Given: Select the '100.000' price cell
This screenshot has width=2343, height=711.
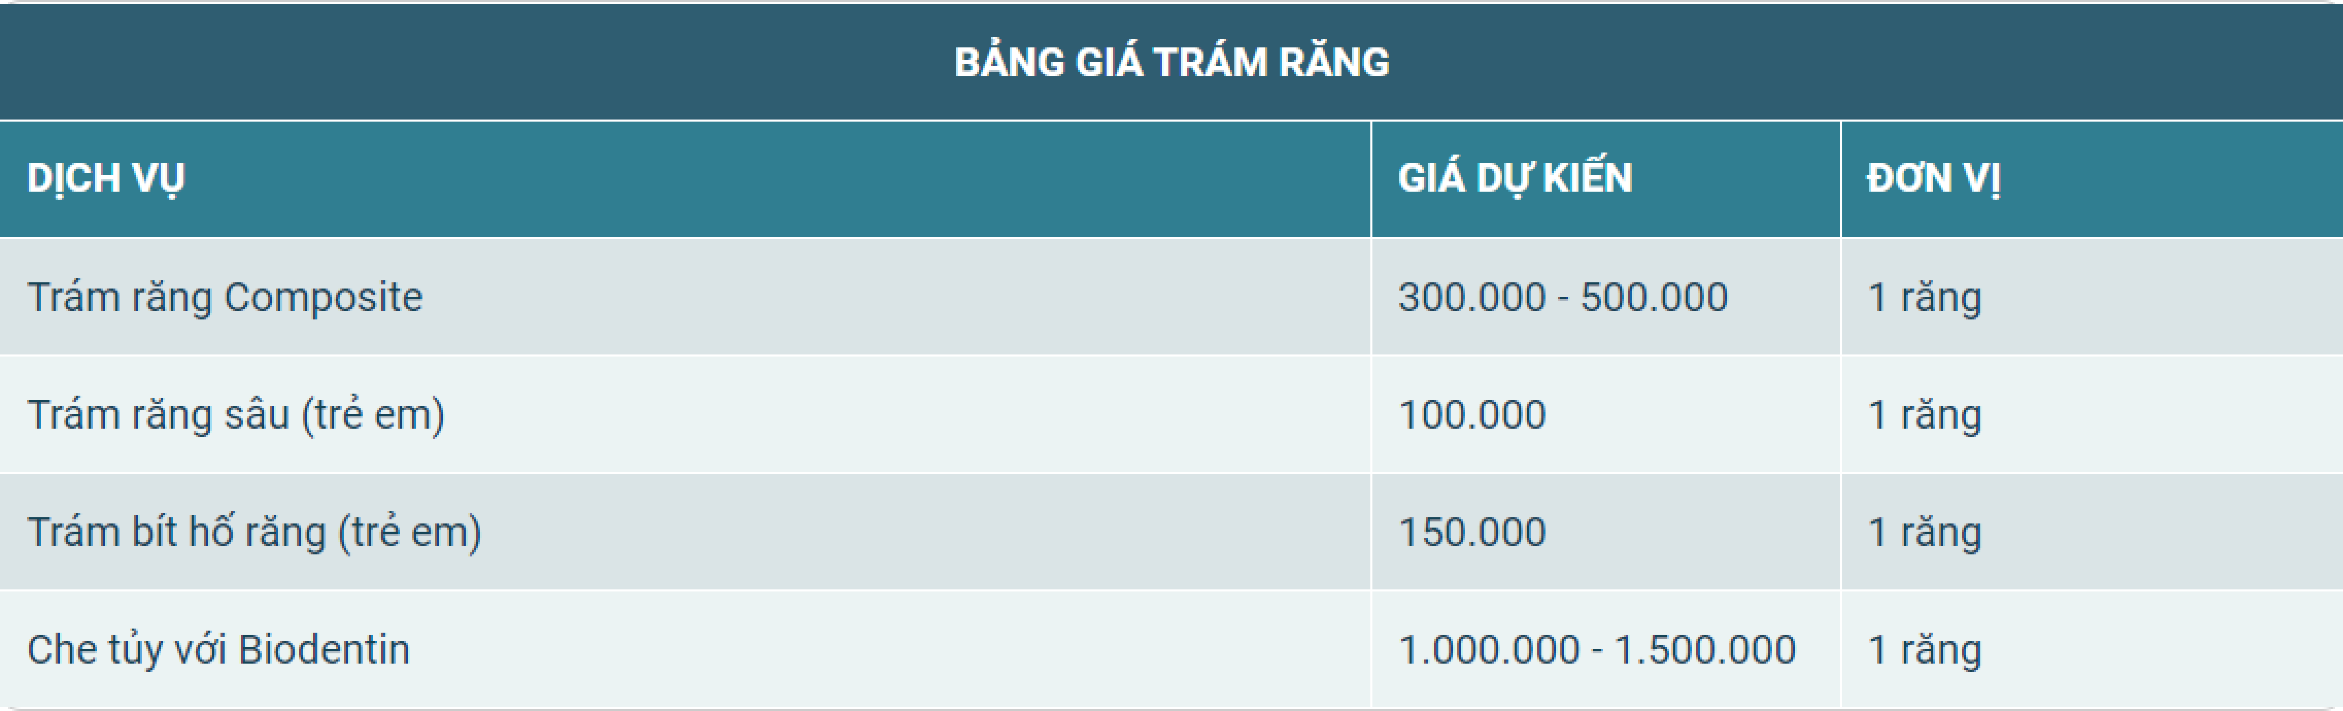Looking at the screenshot, I should pos(1472,415).
